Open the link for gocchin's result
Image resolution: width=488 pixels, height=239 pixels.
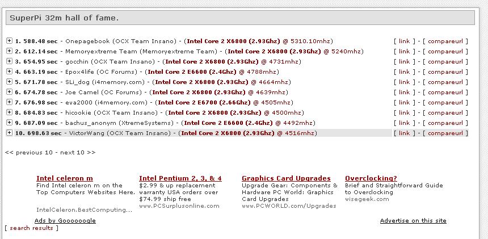click(404, 62)
